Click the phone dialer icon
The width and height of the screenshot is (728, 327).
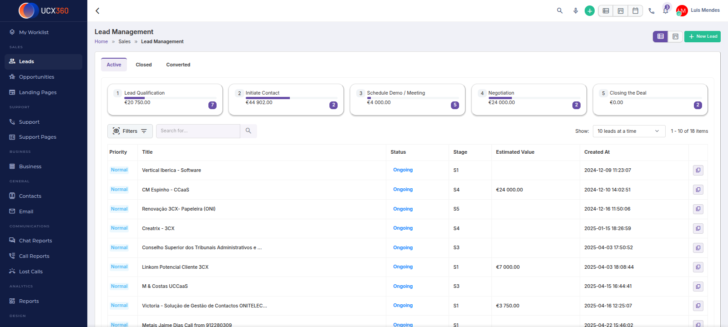652,11
